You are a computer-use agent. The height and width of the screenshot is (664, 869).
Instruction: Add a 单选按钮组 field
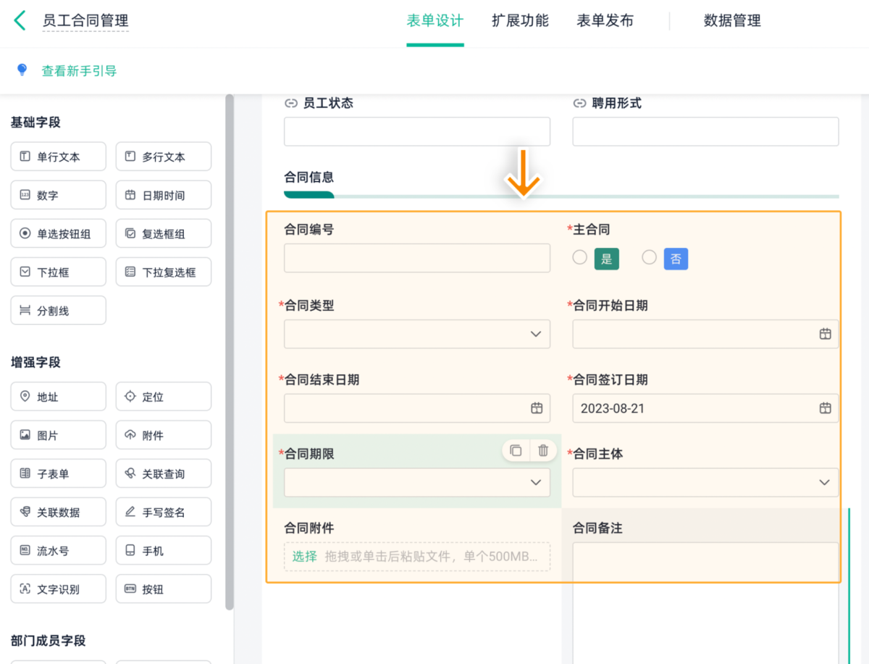point(58,233)
